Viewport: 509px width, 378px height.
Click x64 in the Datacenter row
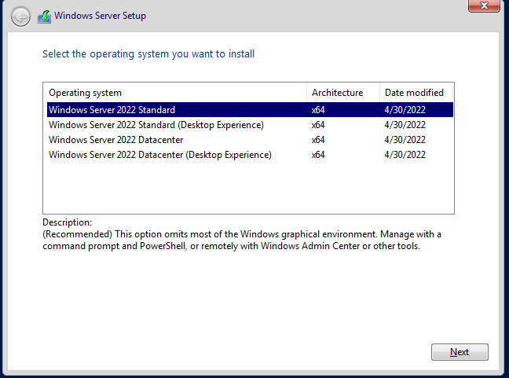point(318,140)
